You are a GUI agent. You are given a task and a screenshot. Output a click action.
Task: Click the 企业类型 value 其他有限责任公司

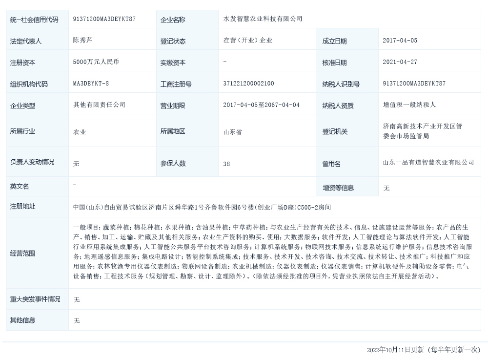point(99,105)
